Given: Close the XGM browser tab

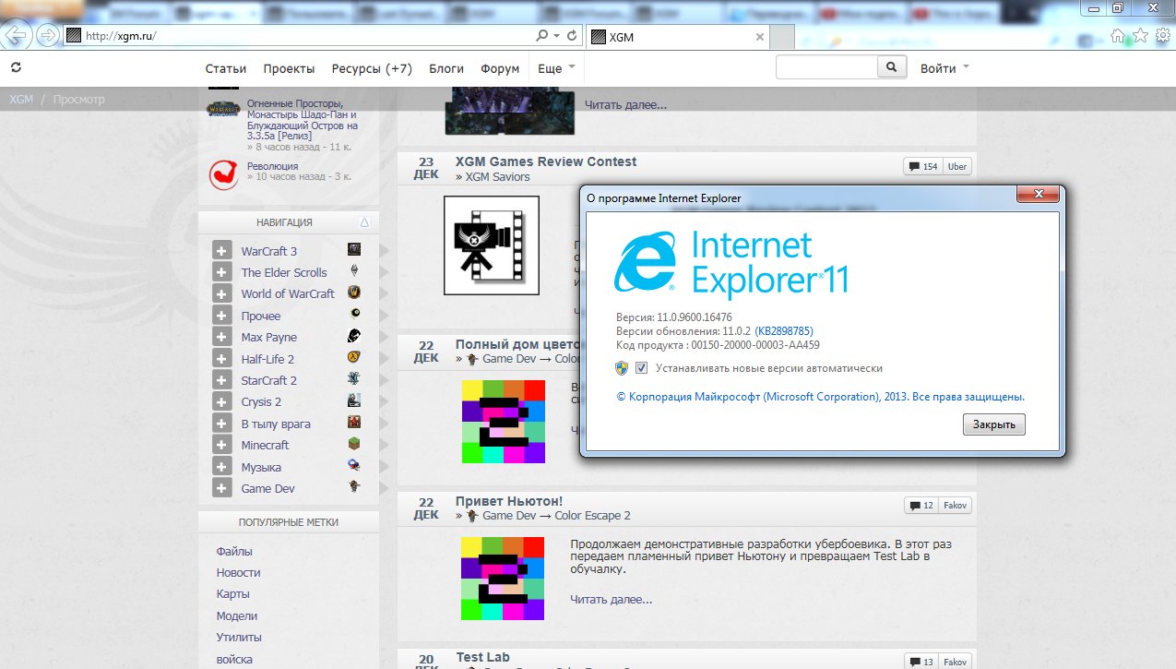Looking at the screenshot, I should pos(760,37).
